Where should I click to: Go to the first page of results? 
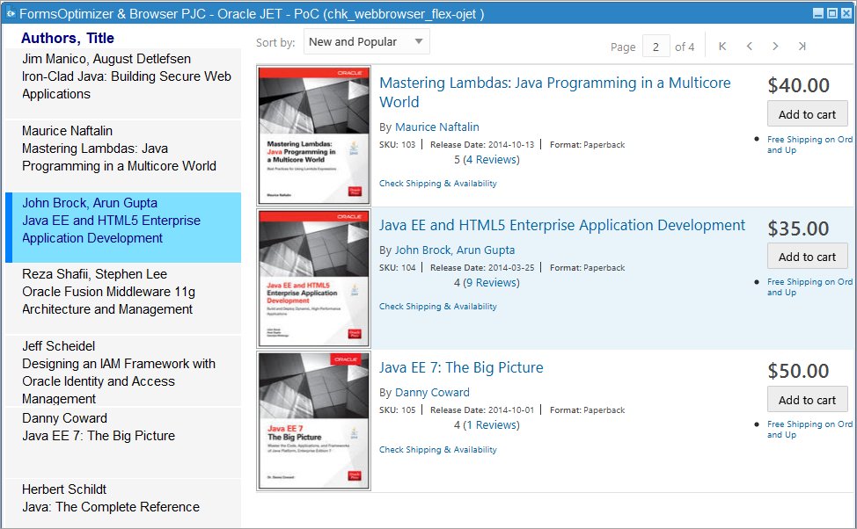722,47
